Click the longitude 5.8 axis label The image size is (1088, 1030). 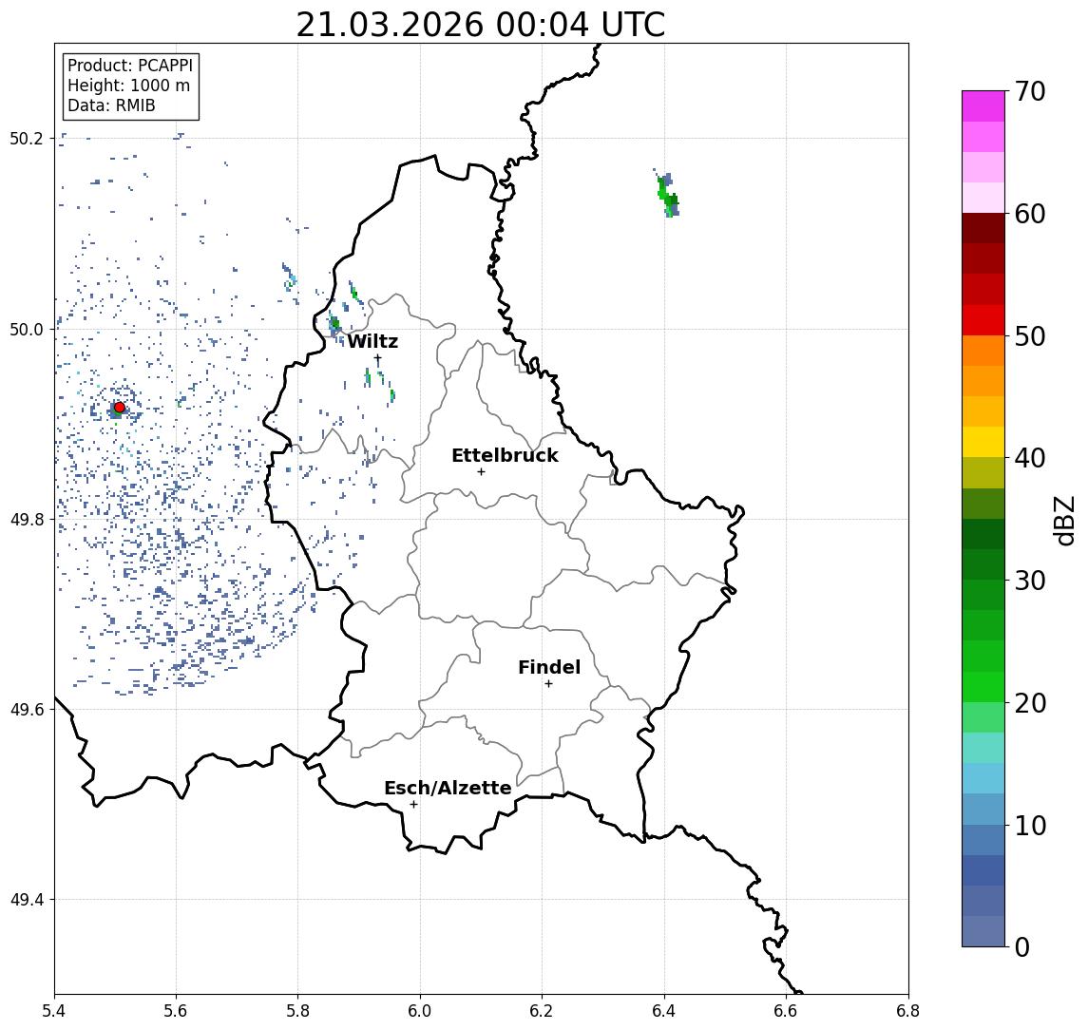297,1011
